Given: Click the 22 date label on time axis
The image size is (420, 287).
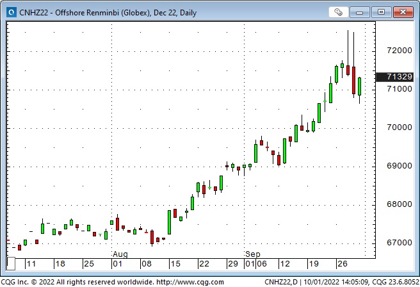Looking at the screenshot, I should (x=204, y=264).
